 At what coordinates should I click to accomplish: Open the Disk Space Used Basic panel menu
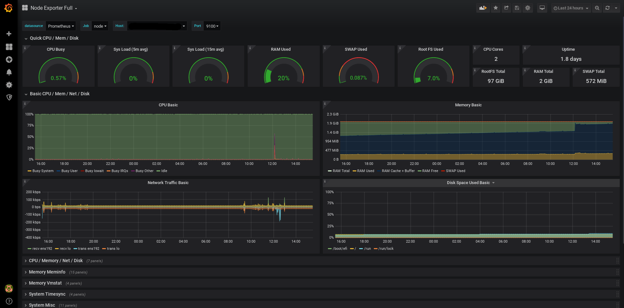point(470,182)
